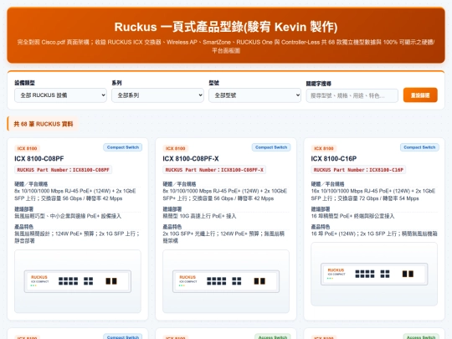
Task: Expand the 系列 dropdown showing 全部系列
Action: tap(157, 95)
